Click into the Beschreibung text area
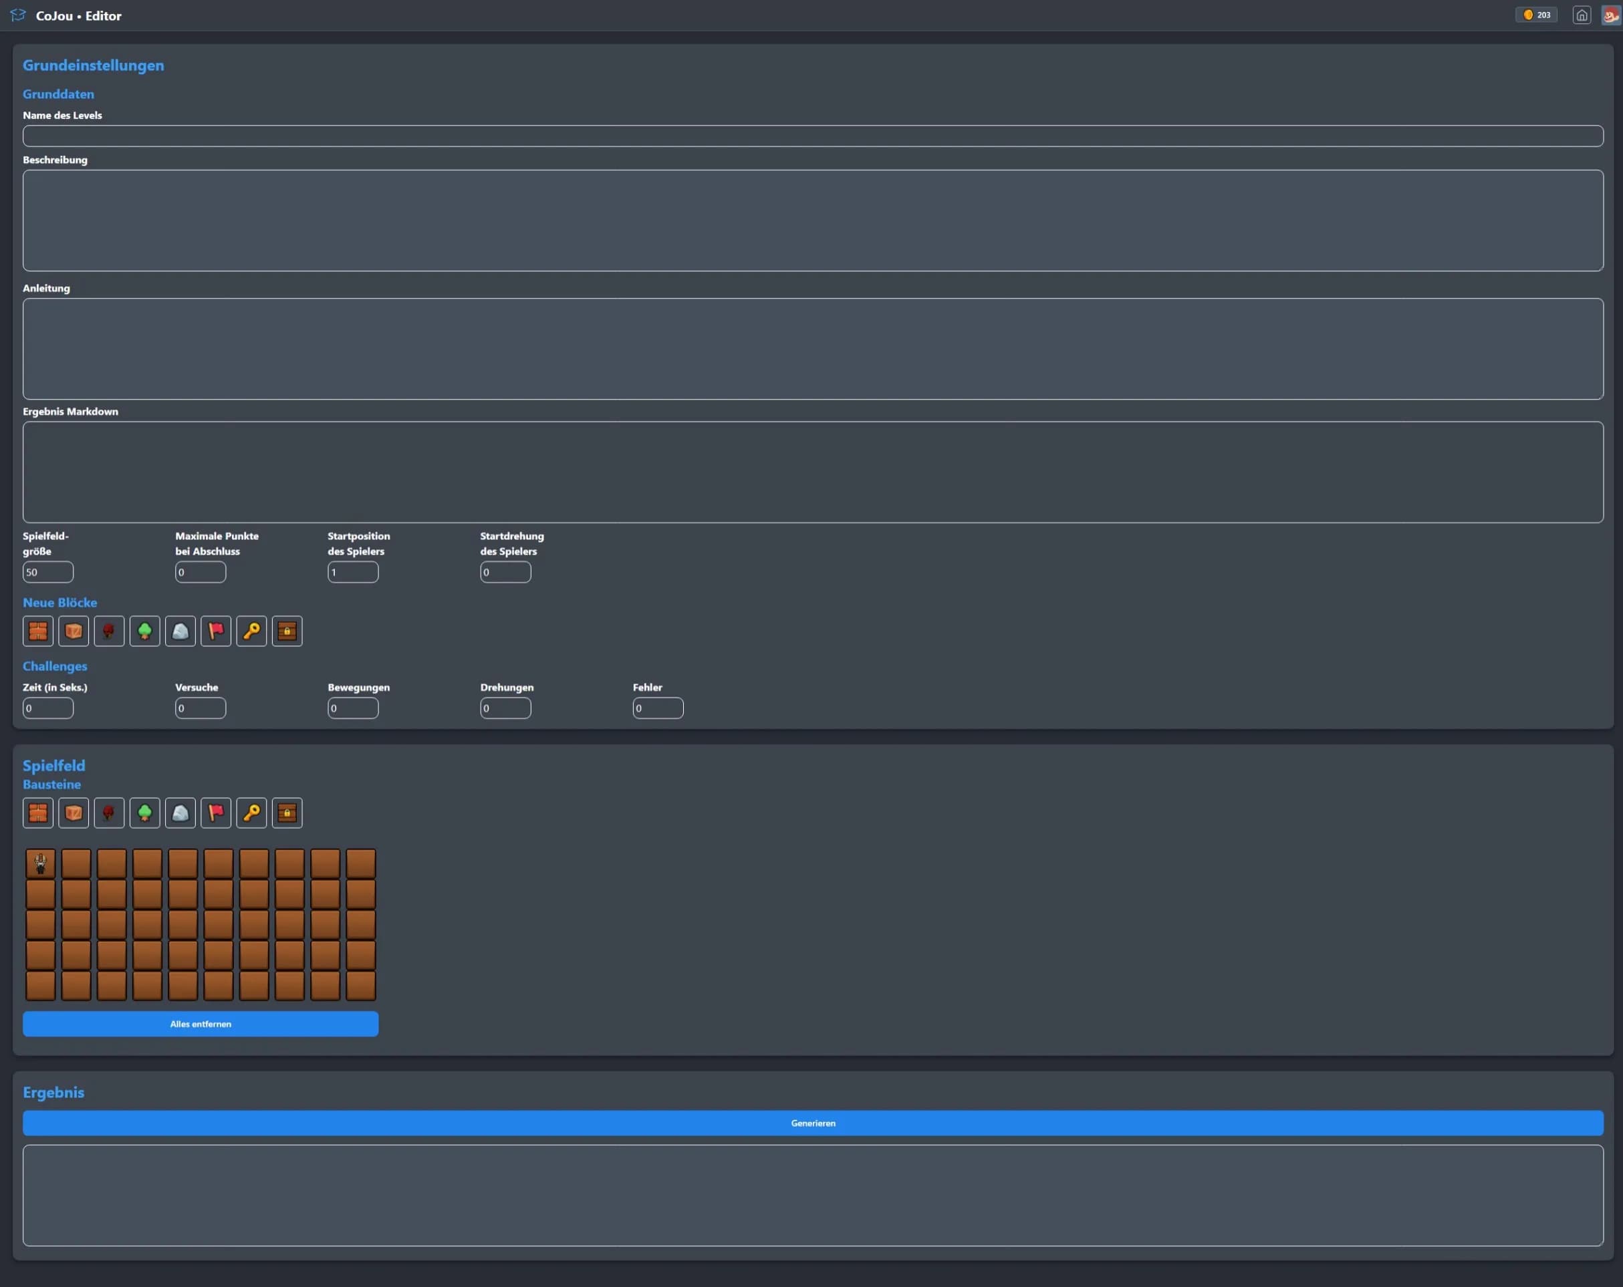Screen dimensions: 1623x1287 pos(813,221)
